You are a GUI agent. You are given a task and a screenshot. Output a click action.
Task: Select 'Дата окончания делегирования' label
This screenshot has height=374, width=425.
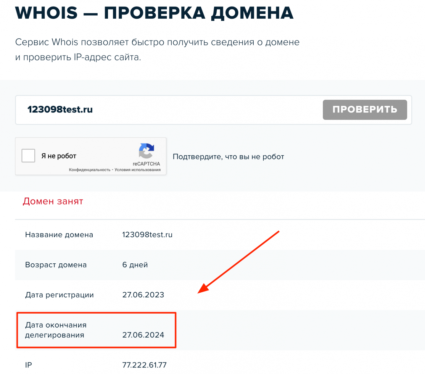(x=56, y=330)
